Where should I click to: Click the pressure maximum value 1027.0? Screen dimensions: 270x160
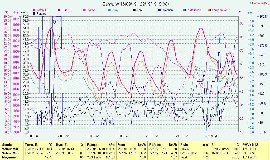tap(110, 153)
